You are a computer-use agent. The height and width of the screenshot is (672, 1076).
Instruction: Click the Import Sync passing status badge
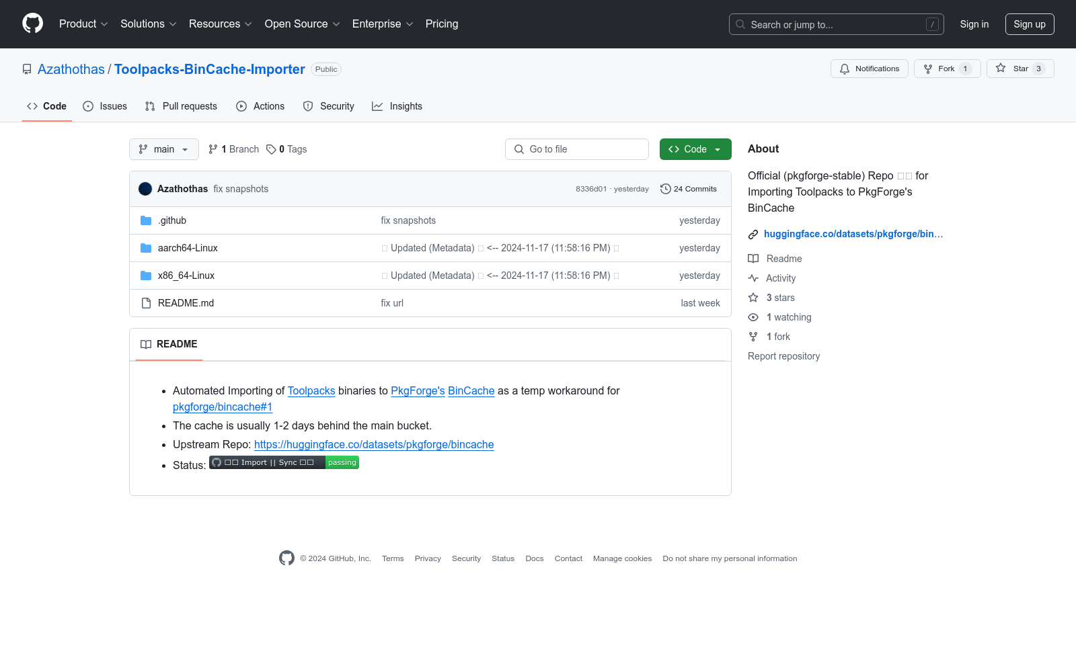[284, 462]
